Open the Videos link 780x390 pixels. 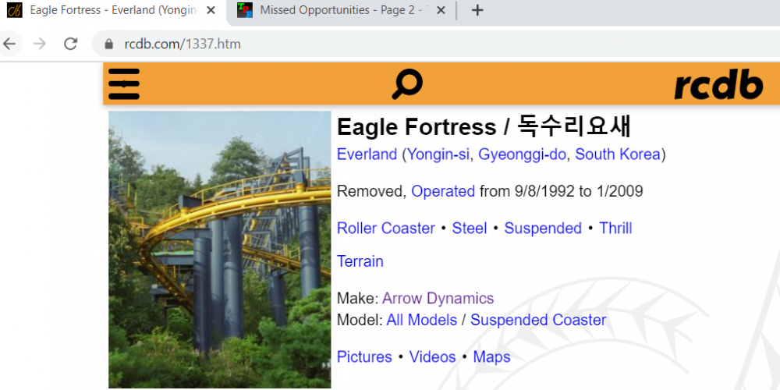432,356
